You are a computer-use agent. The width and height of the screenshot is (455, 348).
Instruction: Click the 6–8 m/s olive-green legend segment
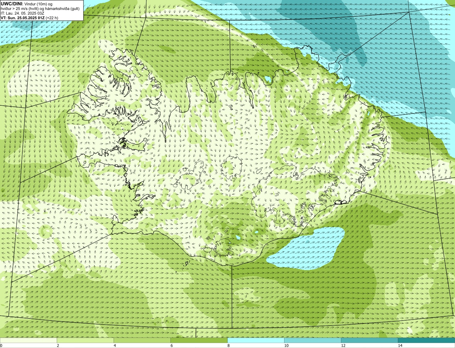(x=199, y=340)
